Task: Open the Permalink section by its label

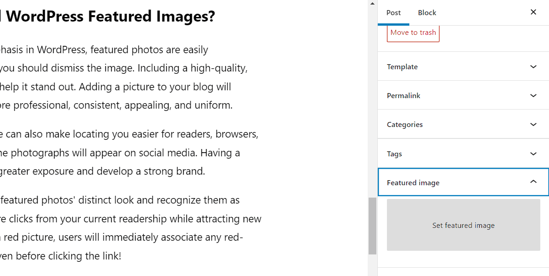Action: tap(403, 96)
